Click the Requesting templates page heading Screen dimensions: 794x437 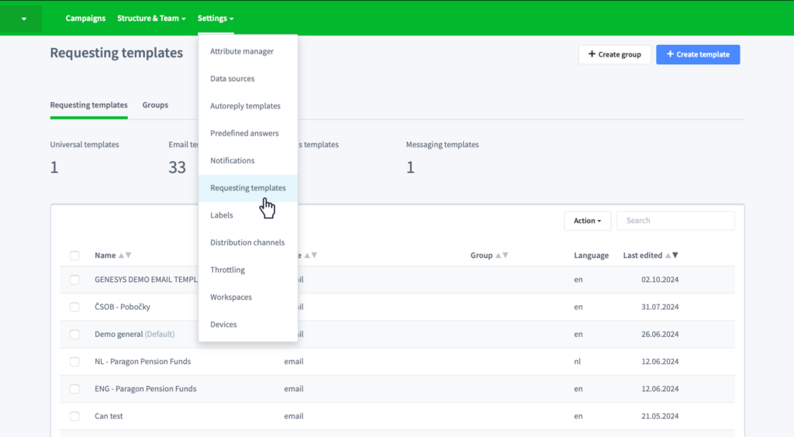point(116,53)
